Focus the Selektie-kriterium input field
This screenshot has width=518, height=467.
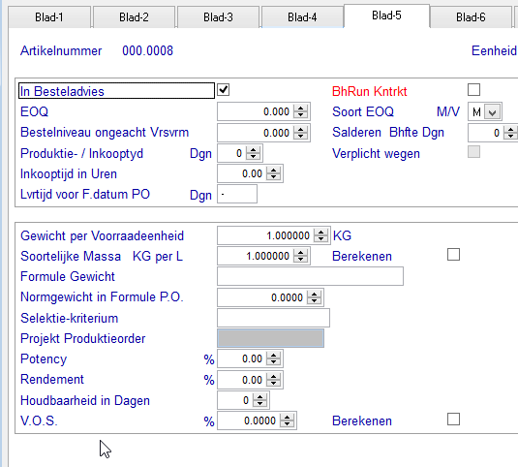click(x=273, y=318)
